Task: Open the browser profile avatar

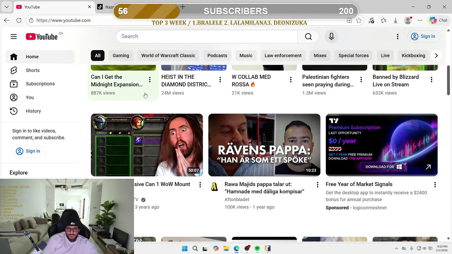Action: coord(408,20)
